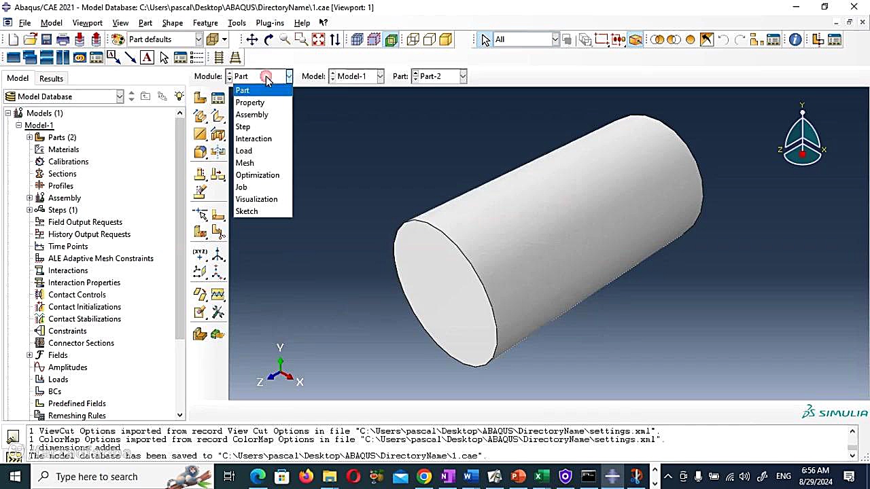Image resolution: width=870 pixels, height=489 pixels.
Task: Select Property from the Module list
Action: click(250, 103)
